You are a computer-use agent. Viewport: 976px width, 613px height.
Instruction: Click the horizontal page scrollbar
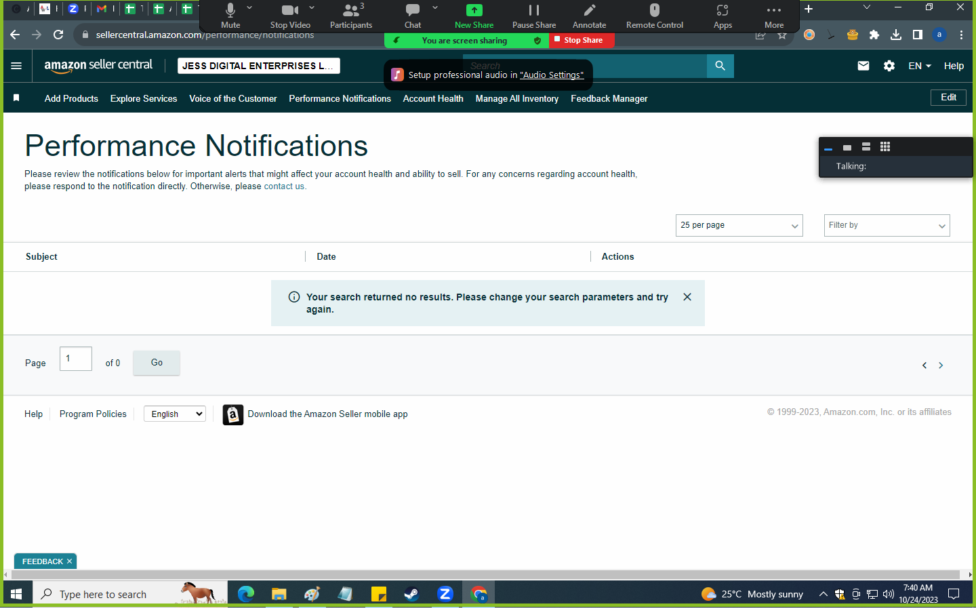pos(485,574)
